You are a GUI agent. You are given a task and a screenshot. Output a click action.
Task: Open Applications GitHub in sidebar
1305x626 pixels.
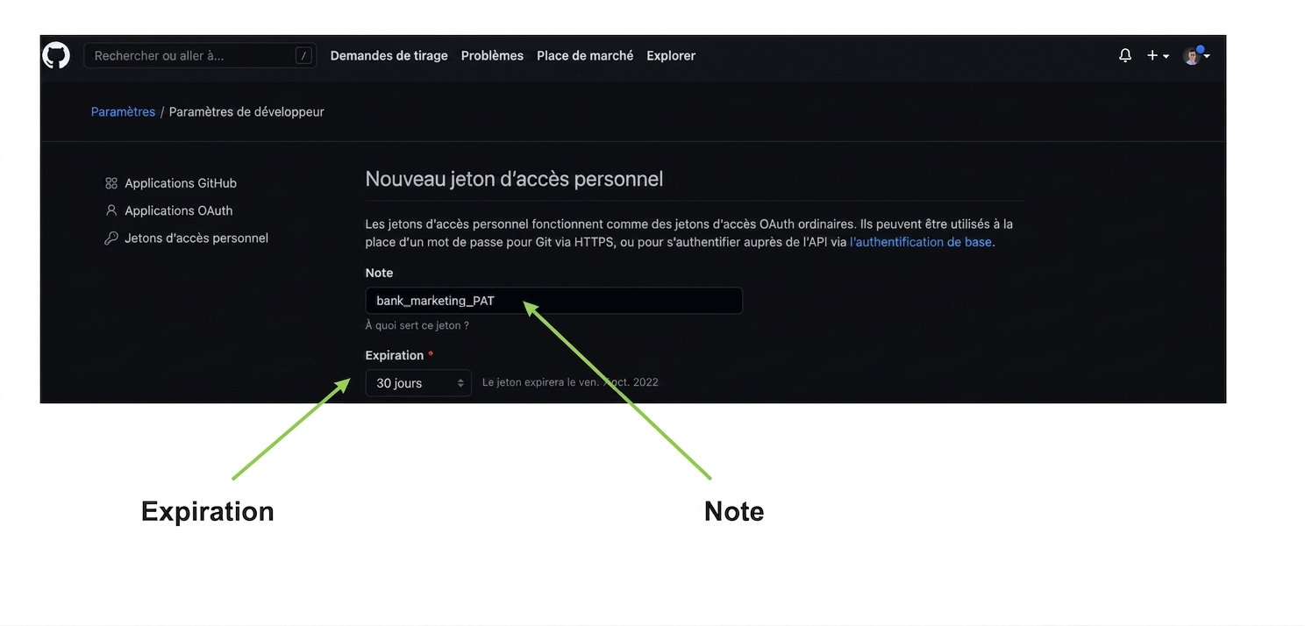click(181, 183)
